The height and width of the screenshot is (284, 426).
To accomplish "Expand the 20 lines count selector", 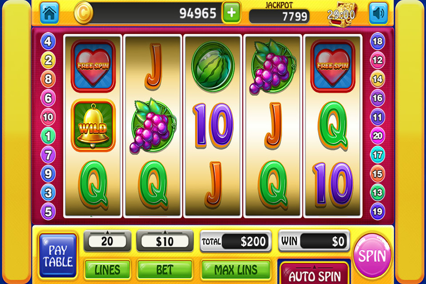I will click(107, 241).
